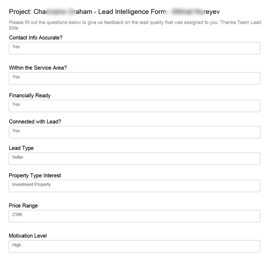Click the word 'Elite' under the instructions

[14, 28]
